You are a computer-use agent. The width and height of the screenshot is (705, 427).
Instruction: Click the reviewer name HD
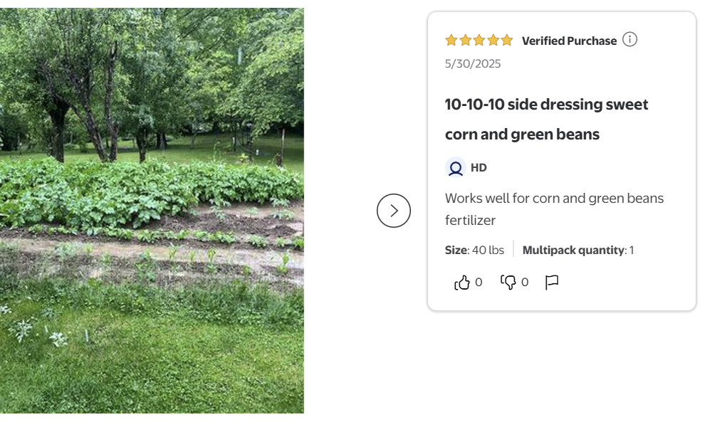(479, 168)
